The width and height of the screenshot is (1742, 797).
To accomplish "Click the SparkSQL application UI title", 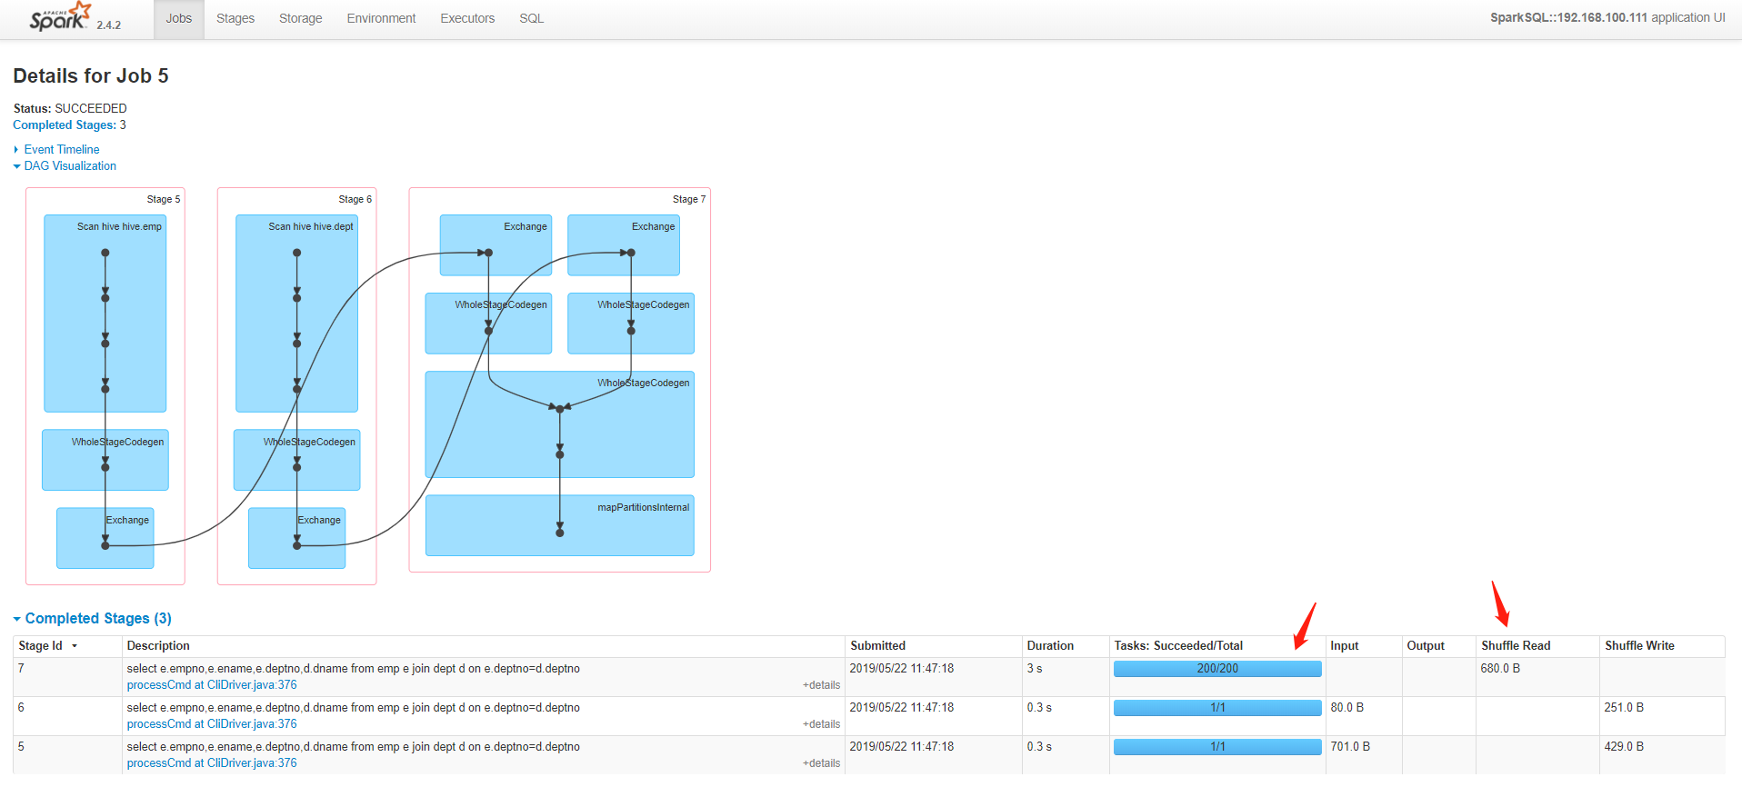I will [x=1607, y=17].
